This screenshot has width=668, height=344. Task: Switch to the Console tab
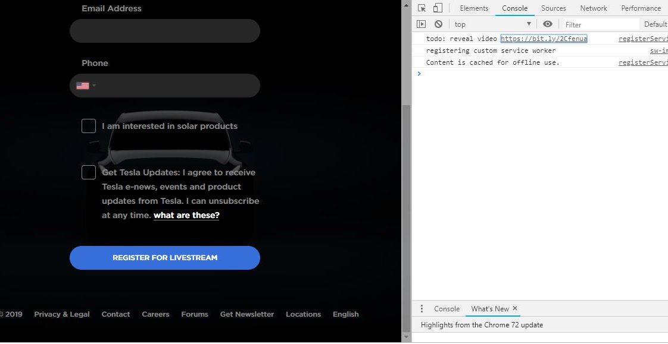point(514,8)
